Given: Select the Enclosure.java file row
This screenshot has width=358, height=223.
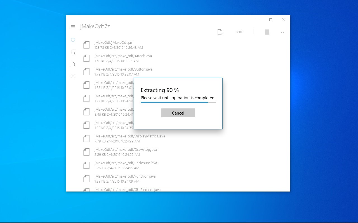Looking at the screenshot, I should [185, 165].
